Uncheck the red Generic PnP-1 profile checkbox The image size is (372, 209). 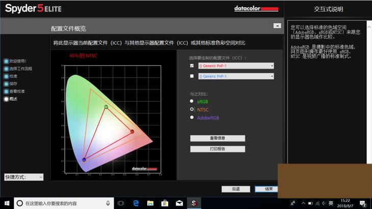pos(192,66)
